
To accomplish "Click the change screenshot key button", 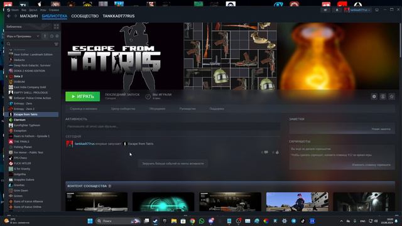I will click(x=371, y=164).
